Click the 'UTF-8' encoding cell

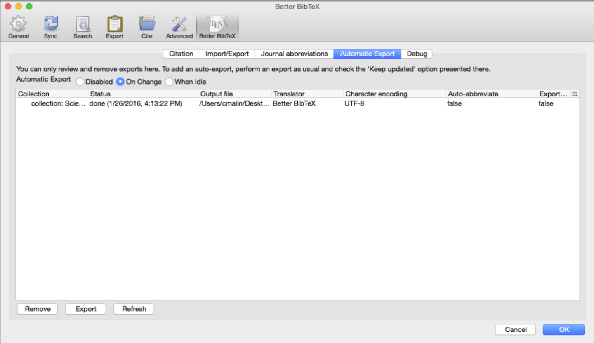click(354, 103)
